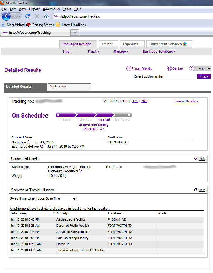Open a new tab with plus icon
The image size is (213, 273).
click(x=75, y=33)
